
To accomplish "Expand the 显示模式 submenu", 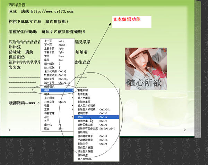I will [57, 98].
